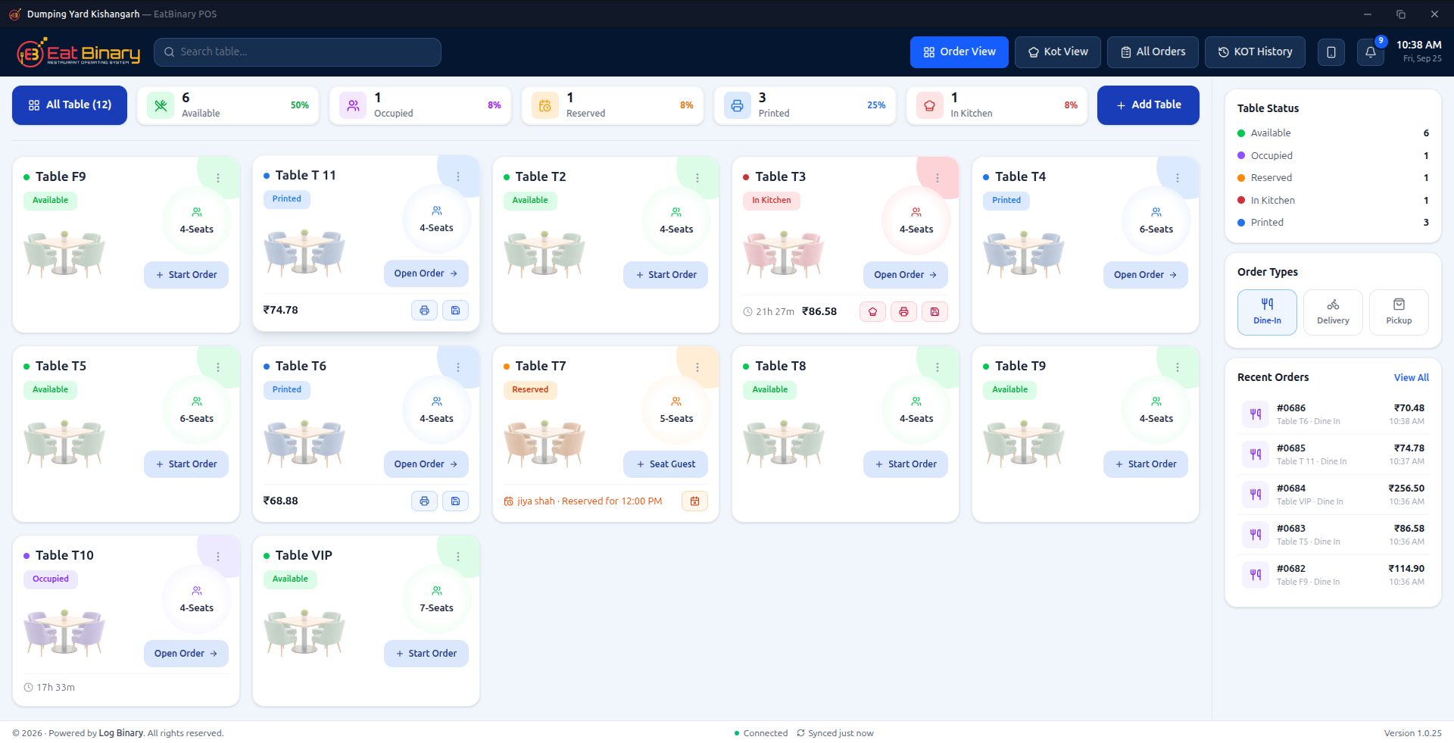Switch to Order View tab
This screenshot has width=1454, height=743.
(x=959, y=52)
